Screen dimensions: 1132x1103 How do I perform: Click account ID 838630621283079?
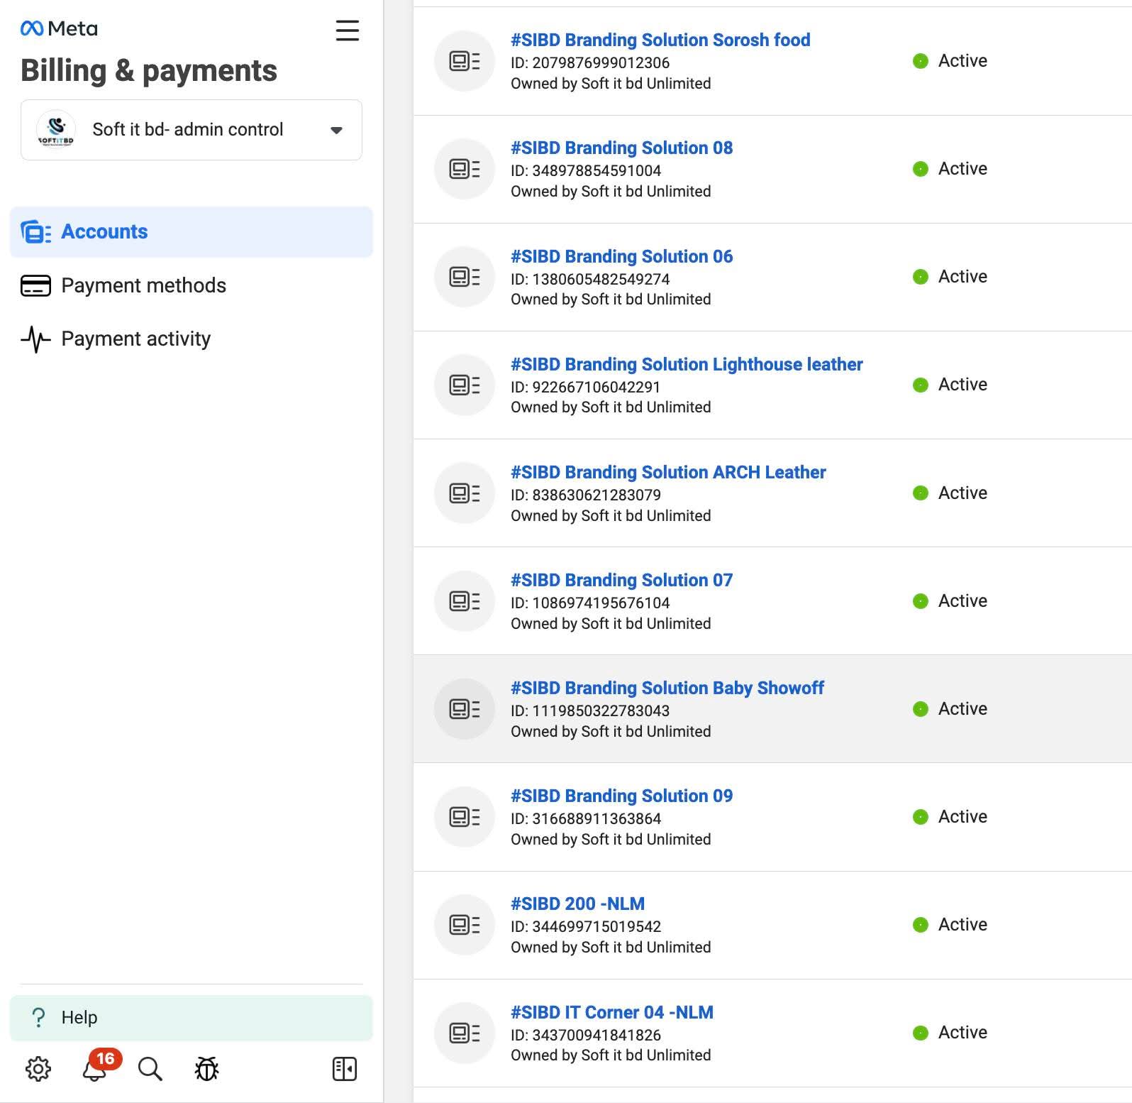586,495
